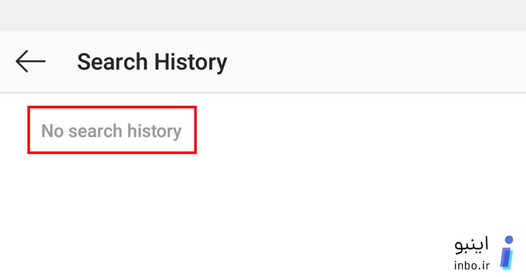526x277 pixels.
Task: Tap the dot atop the inbo logo
Action: (509, 240)
